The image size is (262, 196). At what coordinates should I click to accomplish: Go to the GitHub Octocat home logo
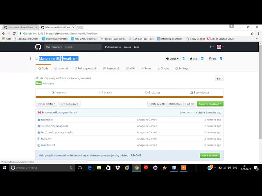coord(38,47)
